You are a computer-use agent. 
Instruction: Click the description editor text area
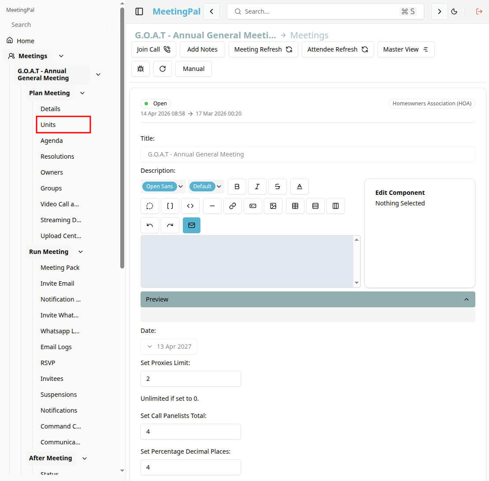(247, 261)
